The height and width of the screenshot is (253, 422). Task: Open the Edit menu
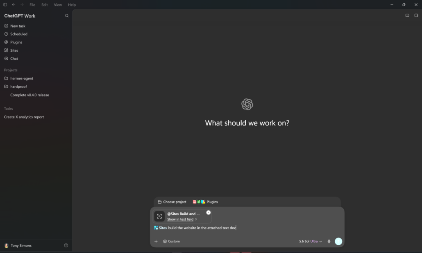[44, 5]
